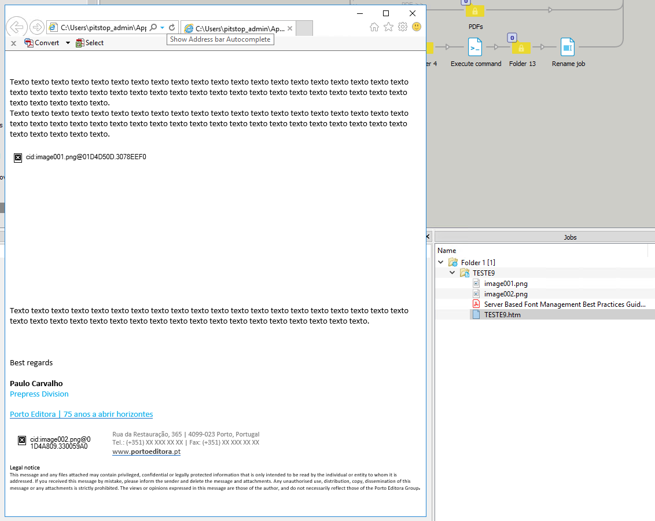Click the Select button in the PDF toolbar
Screen dimensions: 655x521
90,43
